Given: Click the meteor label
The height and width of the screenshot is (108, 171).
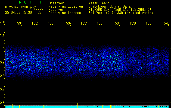Looking at the screenshot, I should pyautogui.click(x=39, y=9).
